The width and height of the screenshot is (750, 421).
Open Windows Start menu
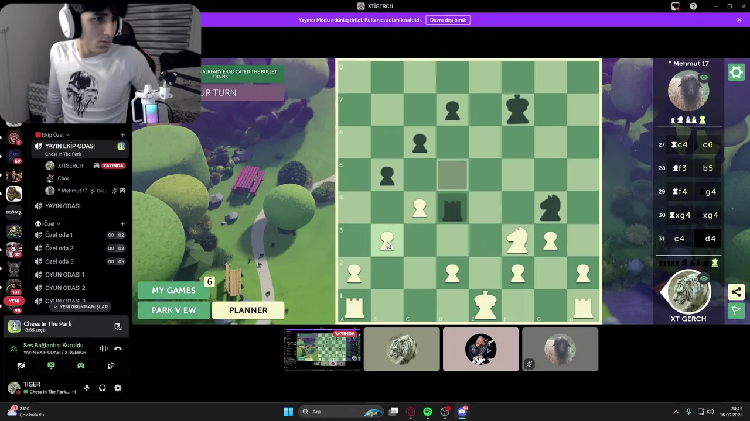pyautogui.click(x=288, y=412)
